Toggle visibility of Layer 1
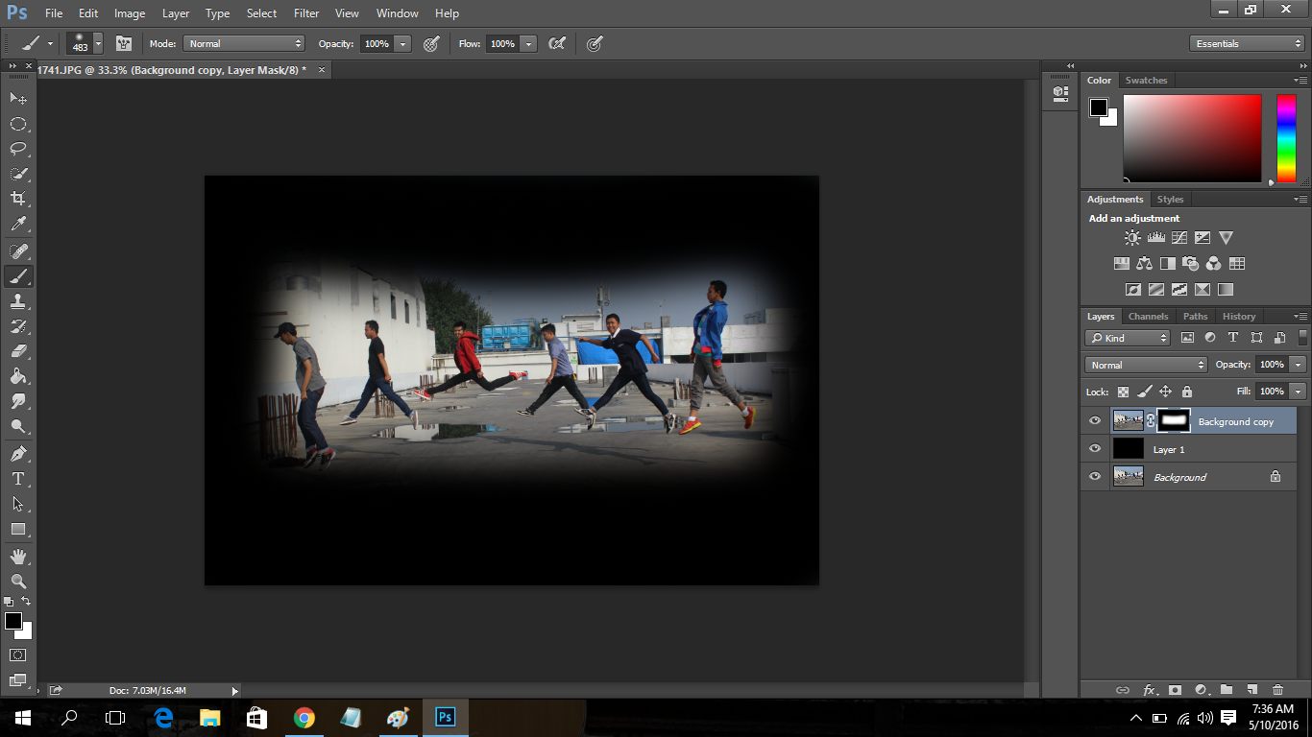Image resolution: width=1312 pixels, height=737 pixels. point(1095,449)
